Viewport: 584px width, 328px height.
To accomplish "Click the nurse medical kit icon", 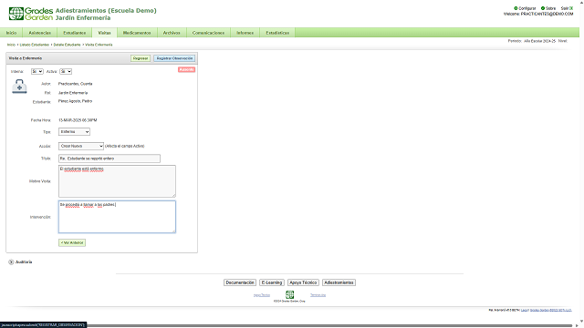I will pos(19,87).
